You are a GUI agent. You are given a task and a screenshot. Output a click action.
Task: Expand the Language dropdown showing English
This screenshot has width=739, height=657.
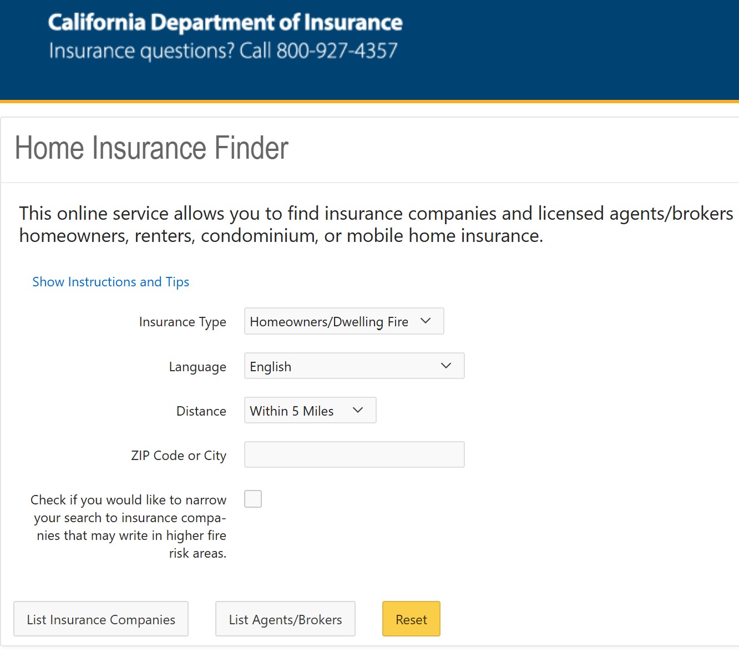[x=354, y=366]
